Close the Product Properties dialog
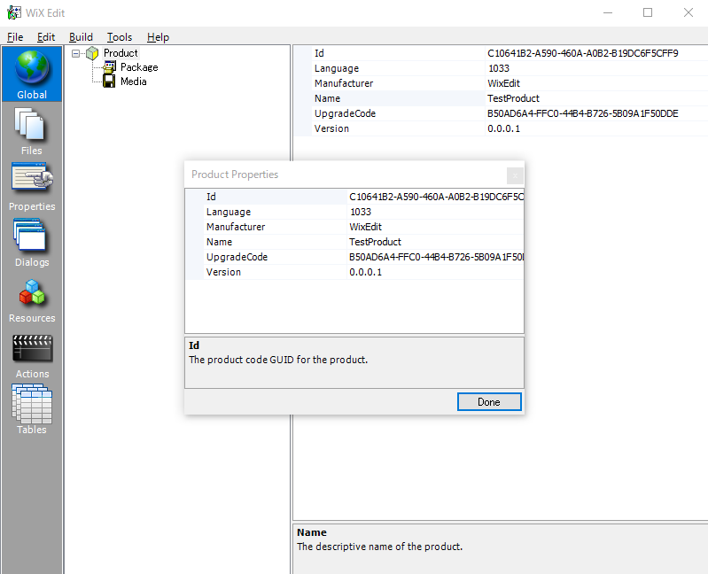 [515, 175]
